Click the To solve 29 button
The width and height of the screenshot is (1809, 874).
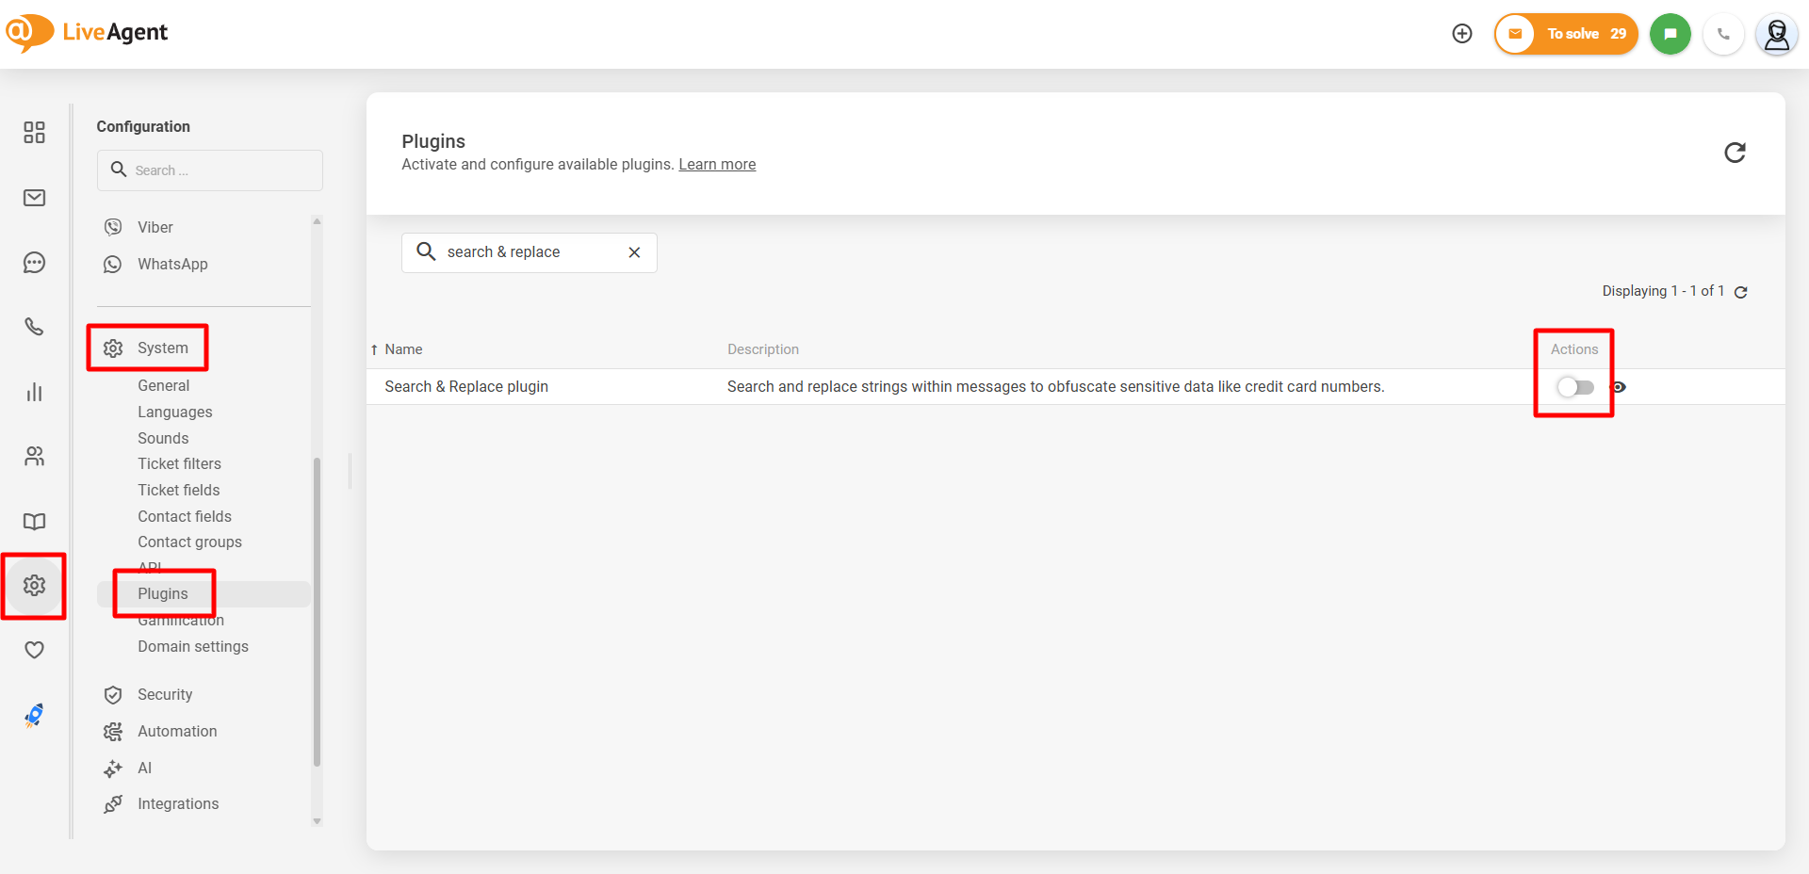pyautogui.click(x=1567, y=34)
